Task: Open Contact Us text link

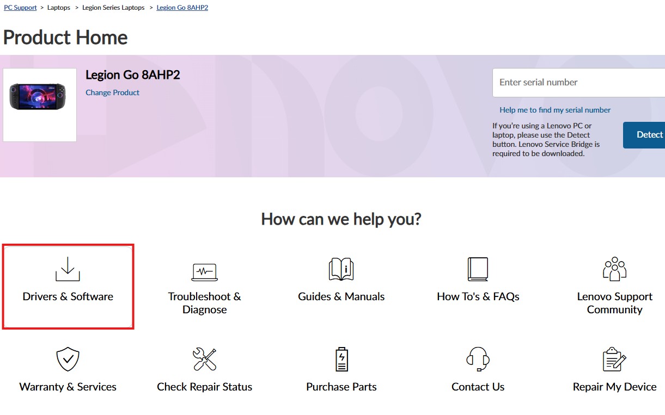Action: 478,387
